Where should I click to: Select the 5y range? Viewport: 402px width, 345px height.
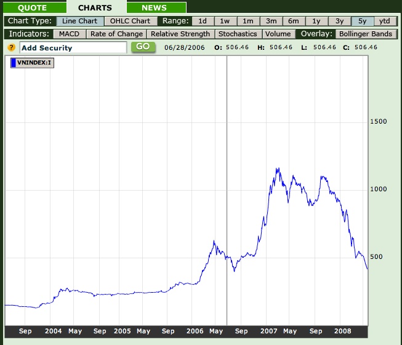point(362,21)
